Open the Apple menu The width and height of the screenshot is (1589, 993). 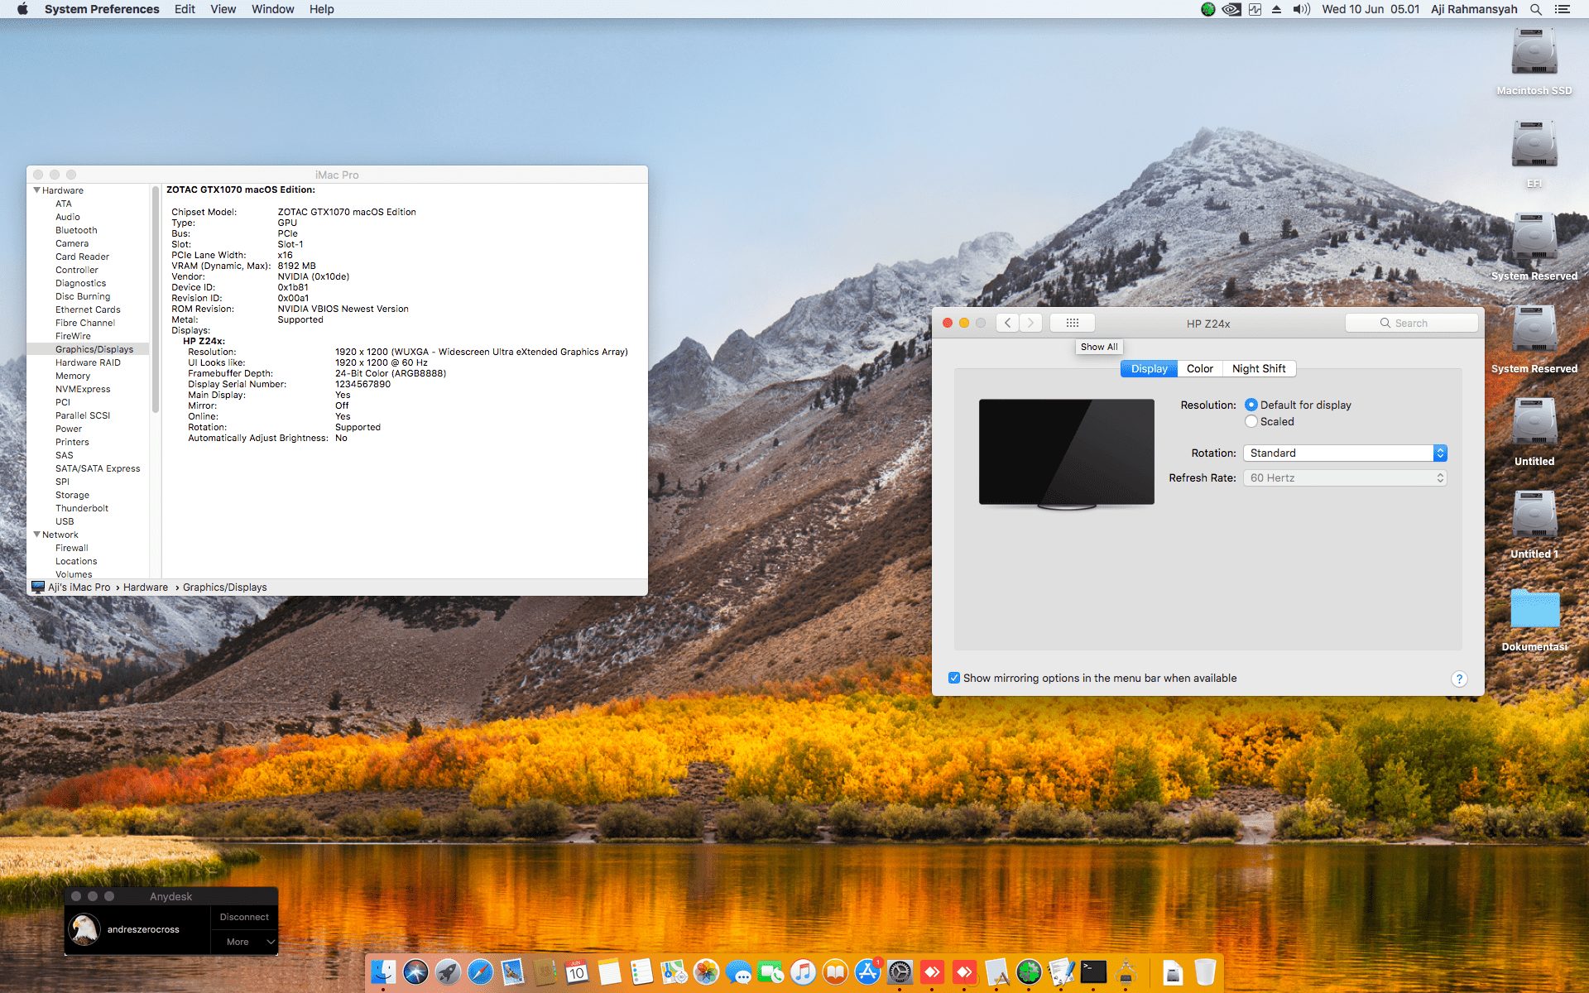22,9
